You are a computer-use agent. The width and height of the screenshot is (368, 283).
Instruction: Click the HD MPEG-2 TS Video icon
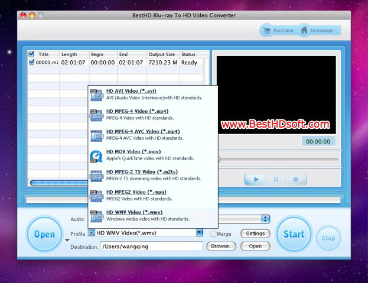96,175
